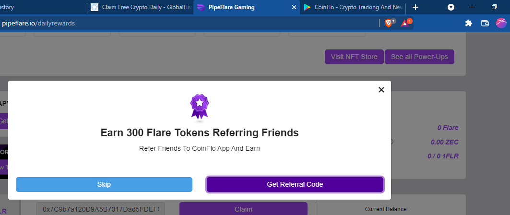Dismiss the referral popup with the X
This screenshot has width=510, height=215.
(x=381, y=90)
